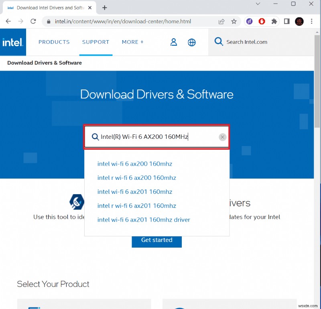Open the PRODUCTS menu
Image resolution: width=321 pixels, height=309 pixels.
54,42
